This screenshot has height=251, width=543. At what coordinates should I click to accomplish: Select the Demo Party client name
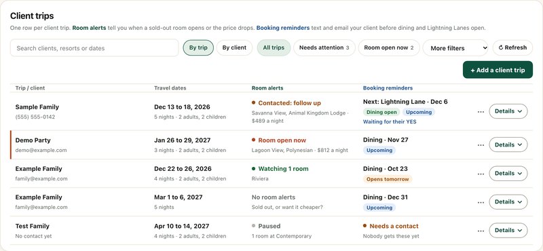click(x=33, y=140)
